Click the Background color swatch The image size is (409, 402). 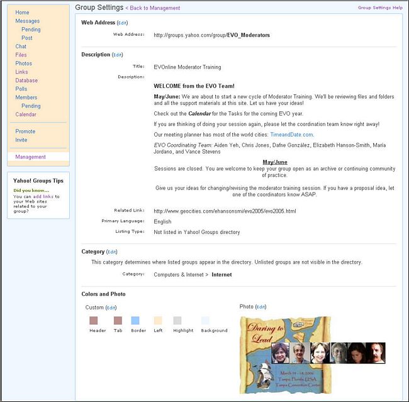pos(205,320)
